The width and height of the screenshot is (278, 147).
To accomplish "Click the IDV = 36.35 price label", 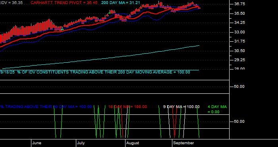I will click(x=12, y=3).
